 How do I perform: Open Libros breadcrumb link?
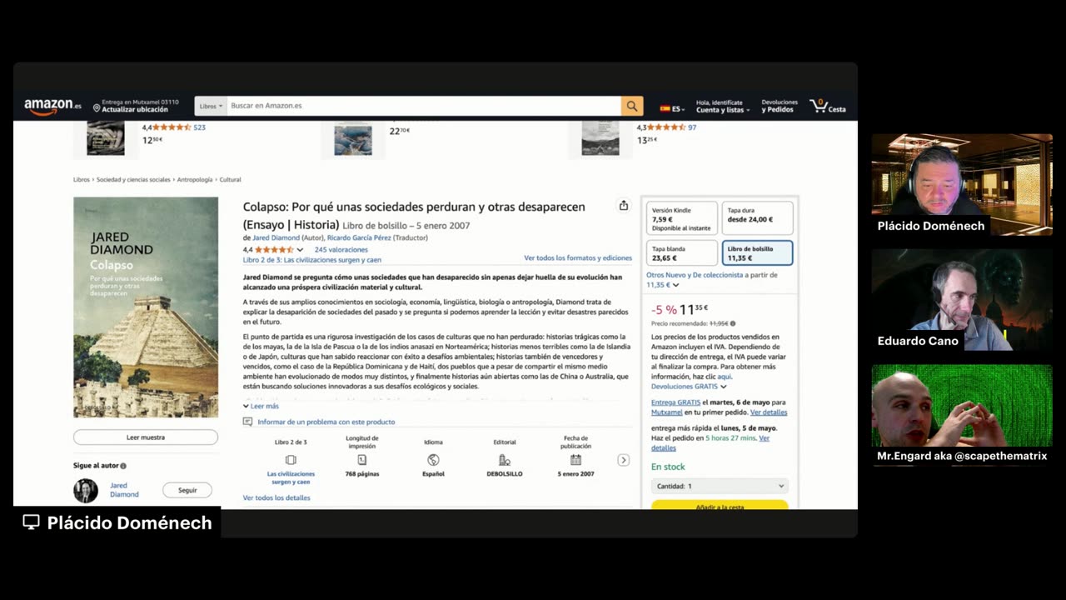82,179
